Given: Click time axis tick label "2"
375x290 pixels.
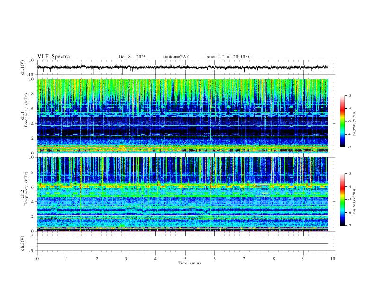Looking at the screenshot, I should 97,259.
